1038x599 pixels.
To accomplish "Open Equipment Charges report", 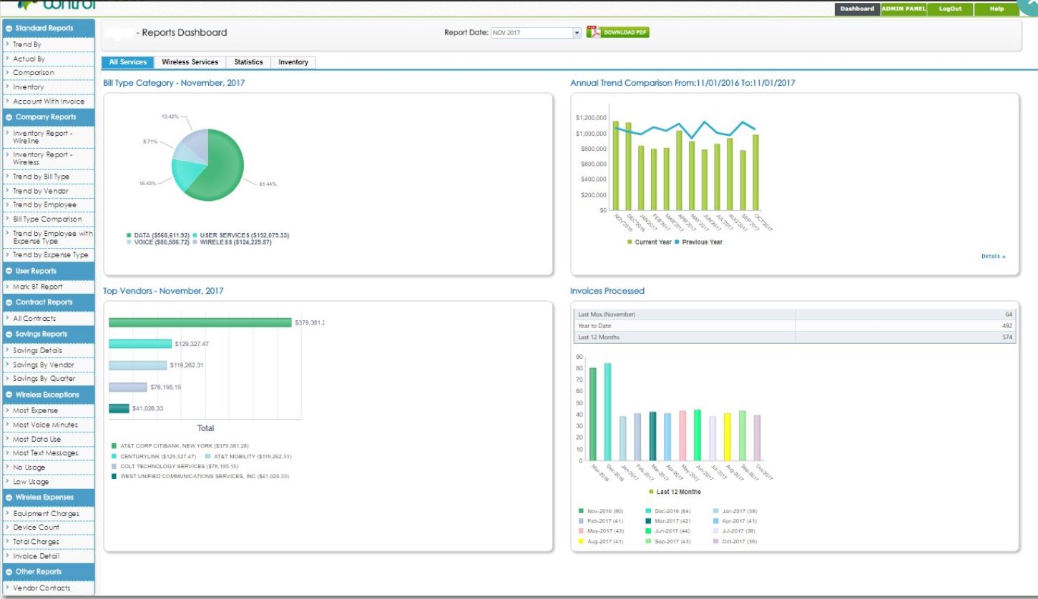I will tap(47, 513).
